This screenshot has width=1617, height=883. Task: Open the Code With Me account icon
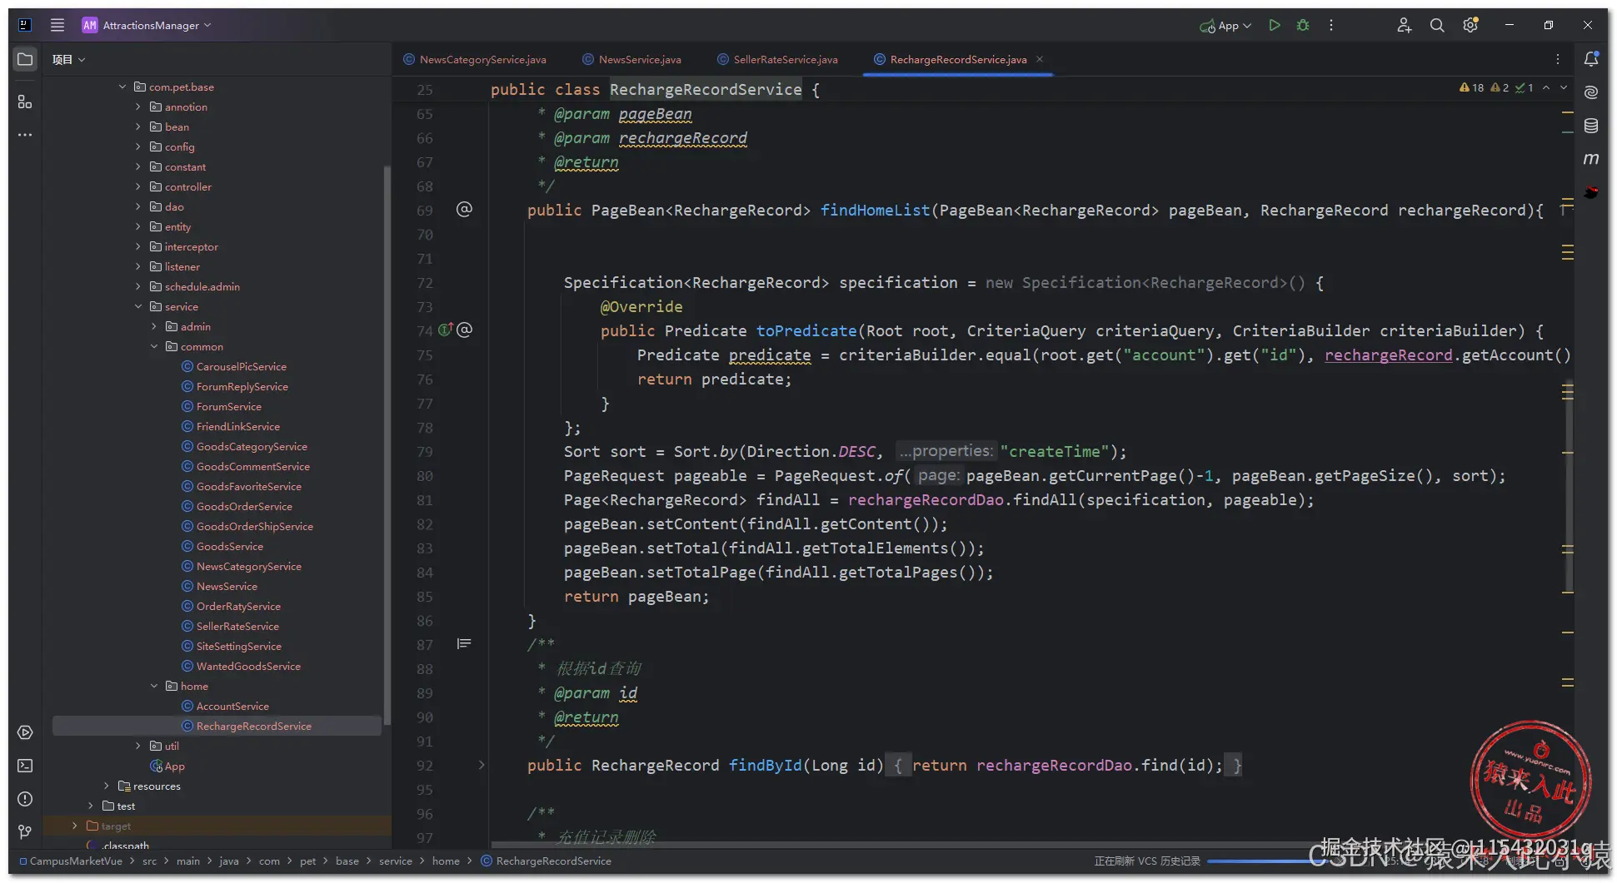click(x=1405, y=25)
